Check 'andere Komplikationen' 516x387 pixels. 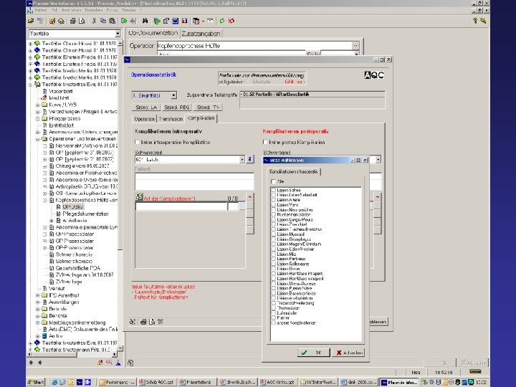(x=273, y=322)
